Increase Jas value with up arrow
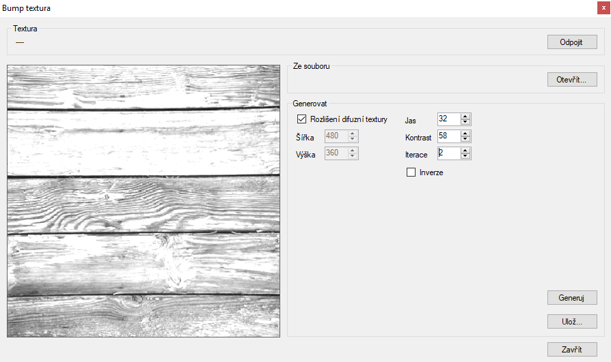 tap(465, 117)
